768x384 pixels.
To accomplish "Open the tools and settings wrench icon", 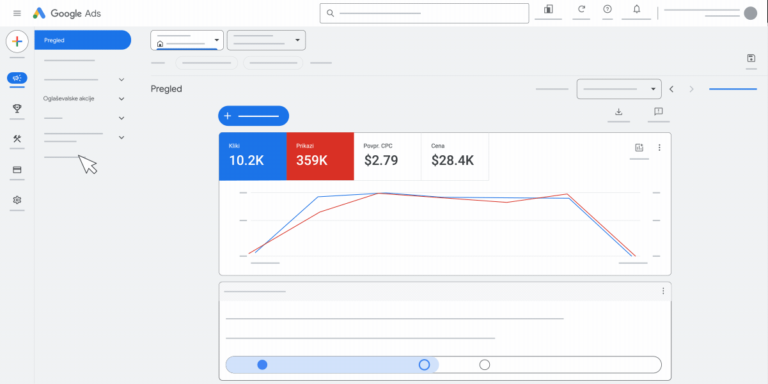I will 17,139.
